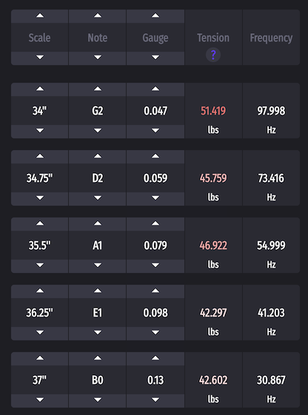Decrease the 0.098 gauge value
The height and width of the screenshot is (415, 308).
pyautogui.click(x=155, y=333)
